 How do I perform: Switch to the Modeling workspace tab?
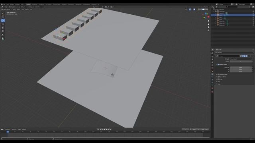coord(35,4)
